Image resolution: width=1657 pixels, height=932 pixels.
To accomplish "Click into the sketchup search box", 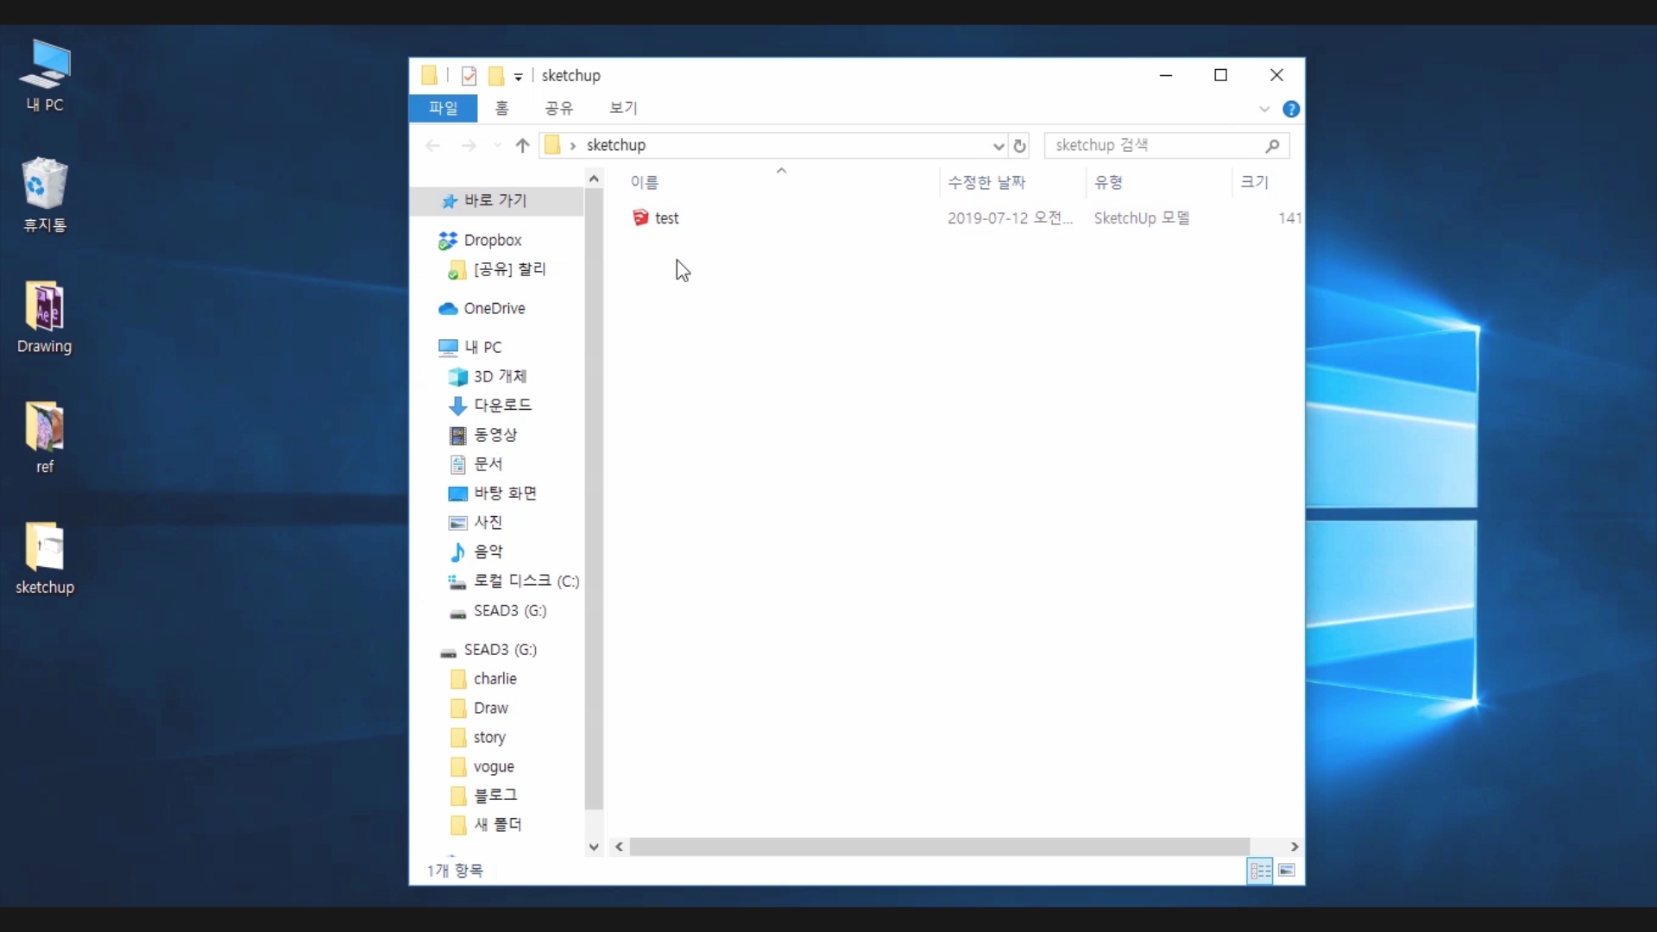I will 1156,146.
